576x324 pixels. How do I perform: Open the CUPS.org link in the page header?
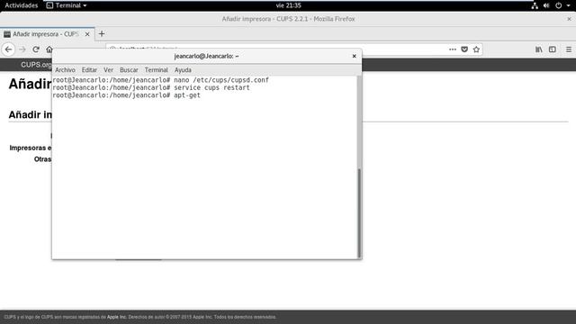[36, 65]
